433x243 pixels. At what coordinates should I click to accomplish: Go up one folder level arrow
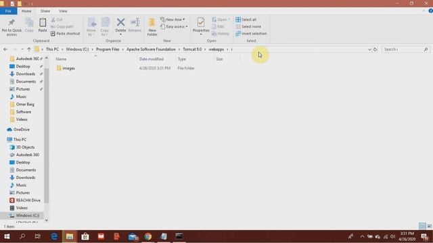tap(29, 49)
